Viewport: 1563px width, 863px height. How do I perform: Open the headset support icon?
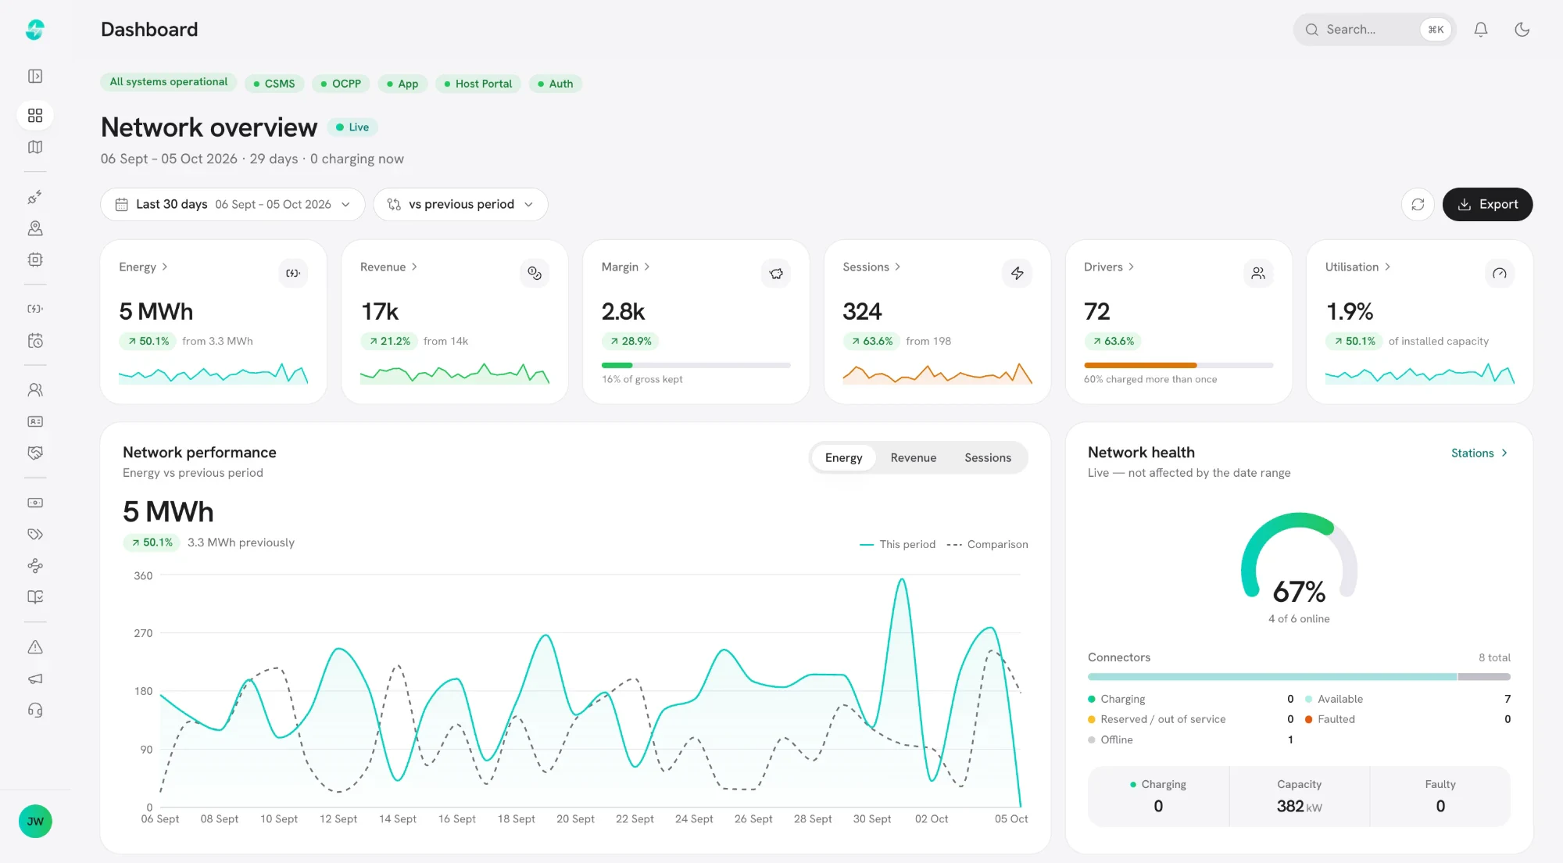point(35,710)
